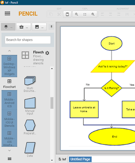
Task: Select the Flowchart collection
Action: click(9, 84)
